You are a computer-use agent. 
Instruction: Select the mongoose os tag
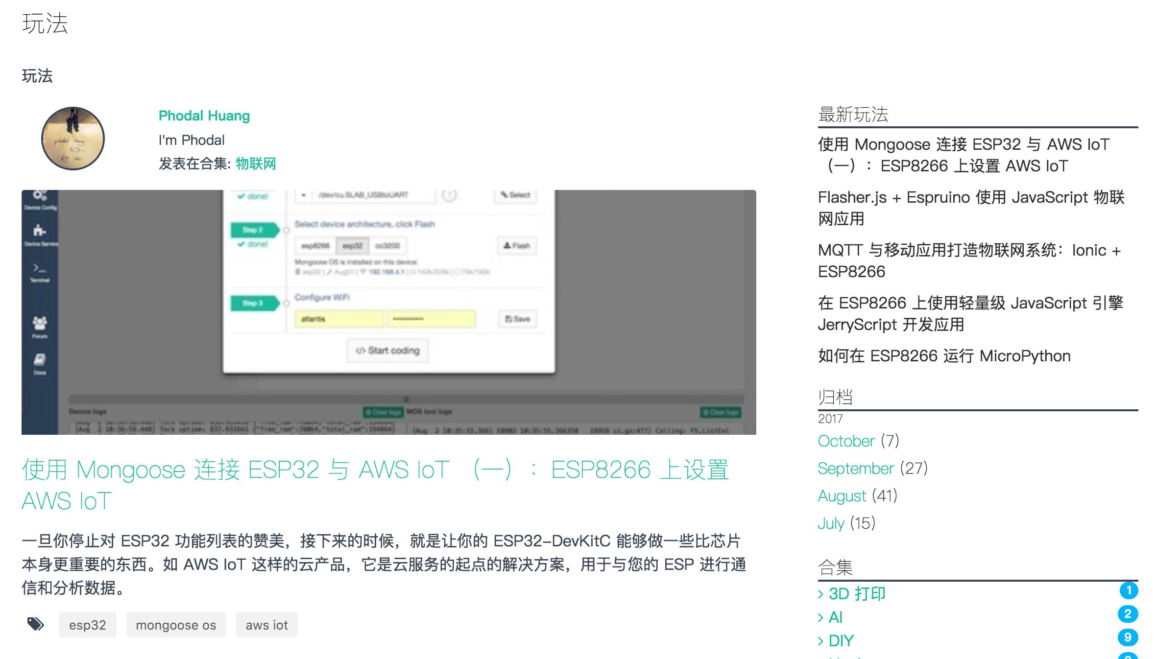[176, 625]
